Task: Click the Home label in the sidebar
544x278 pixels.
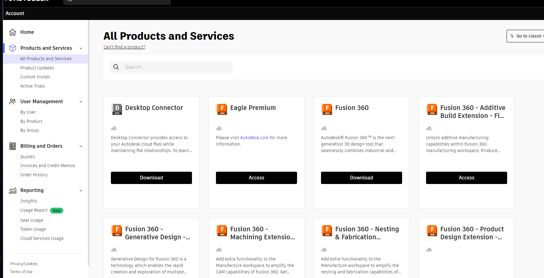Action: coord(27,32)
